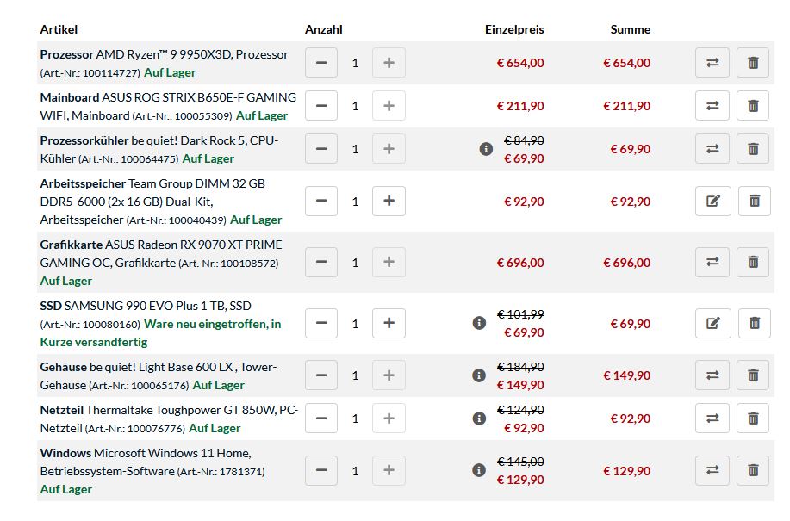Show price info for Light Base 600 LX case
The height and width of the screenshot is (521, 790).
pyautogui.click(x=479, y=375)
